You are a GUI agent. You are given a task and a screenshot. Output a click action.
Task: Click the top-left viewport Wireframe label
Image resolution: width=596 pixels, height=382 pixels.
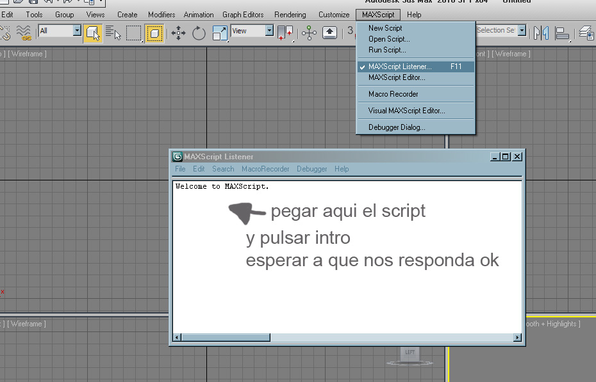(x=27, y=54)
